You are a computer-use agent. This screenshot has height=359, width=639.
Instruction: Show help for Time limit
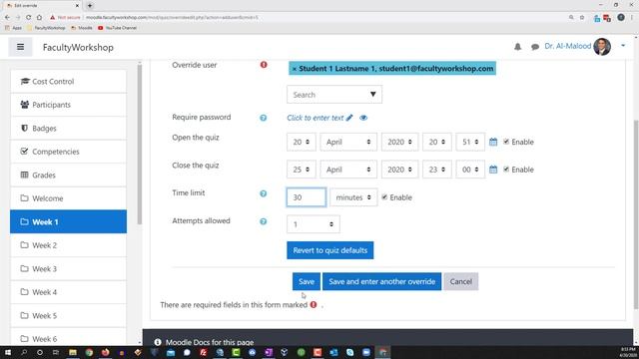264,193
